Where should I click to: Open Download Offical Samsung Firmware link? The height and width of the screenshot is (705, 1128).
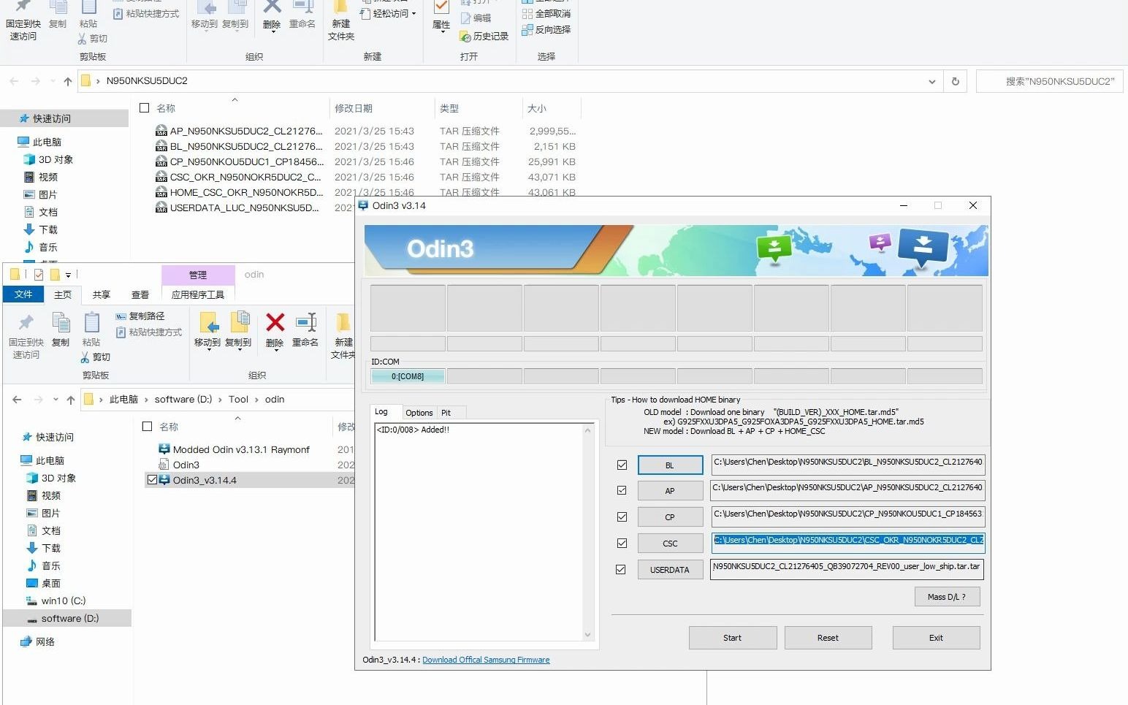click(486, 660)
